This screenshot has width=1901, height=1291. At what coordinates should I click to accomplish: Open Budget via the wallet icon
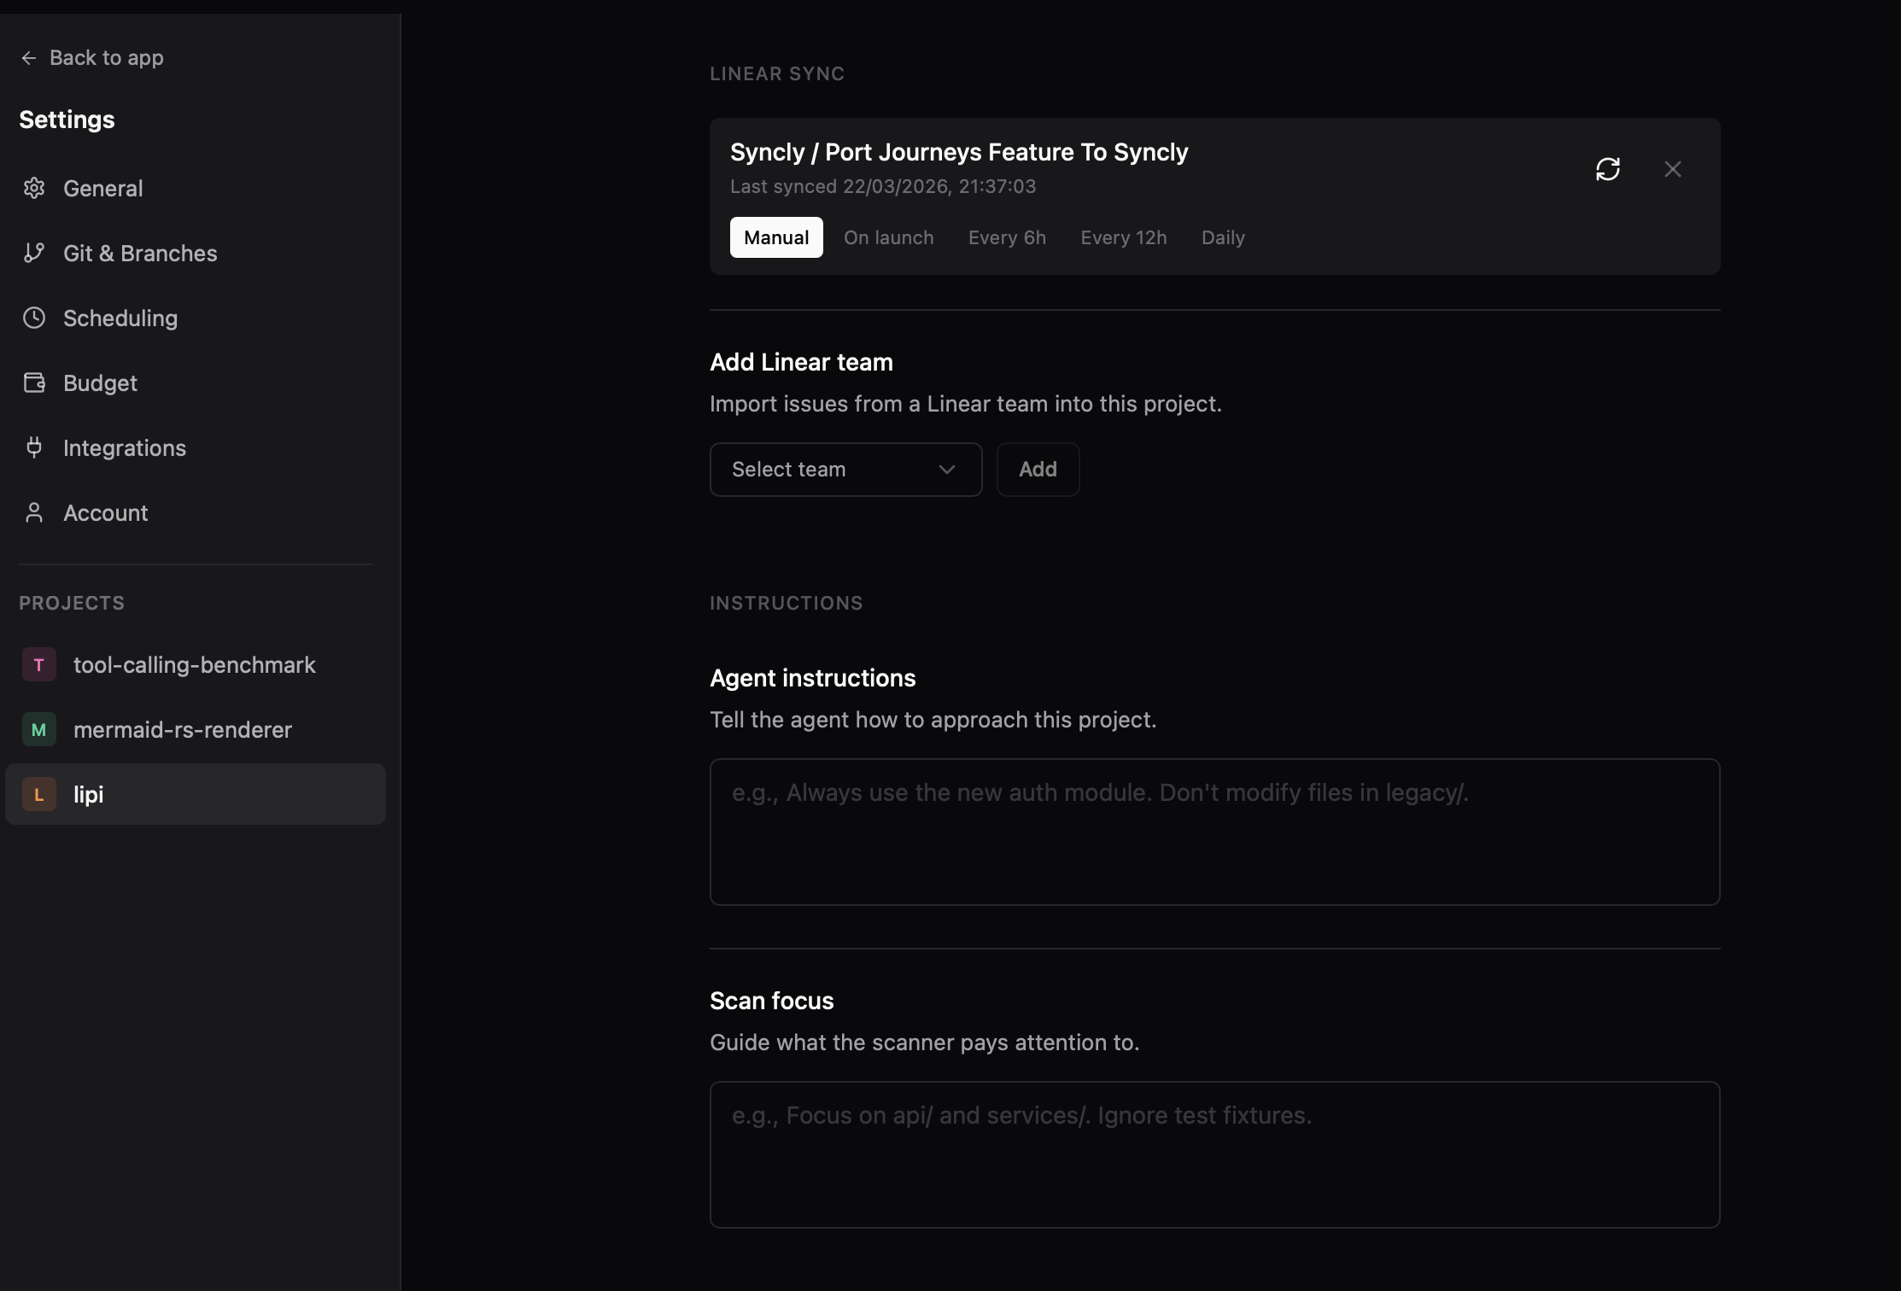[x=34, y=383]
